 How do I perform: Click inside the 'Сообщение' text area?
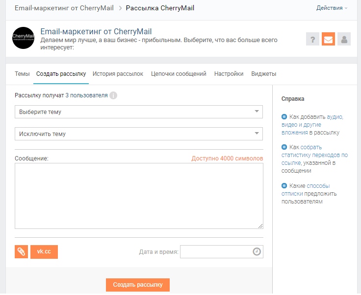click(139, 196)
